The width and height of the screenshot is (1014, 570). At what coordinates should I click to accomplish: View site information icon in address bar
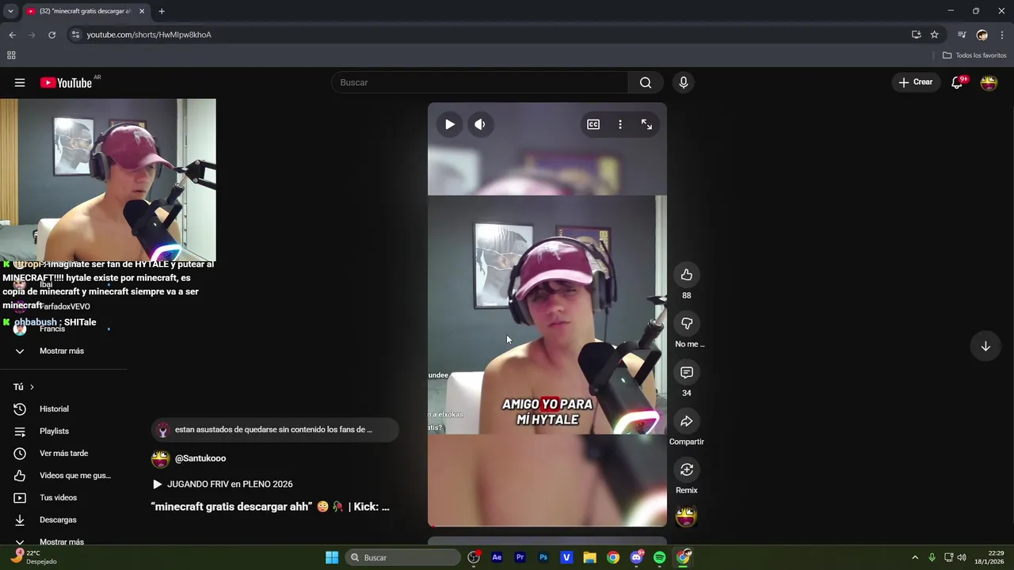coord(75,35)
